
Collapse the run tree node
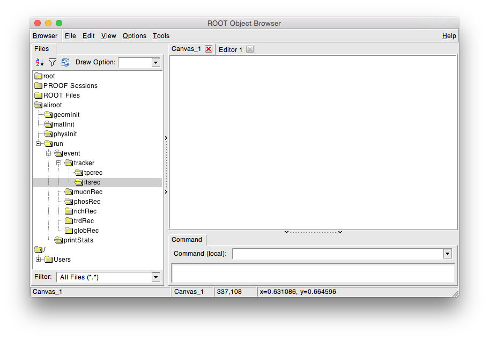click(x=38, y=144)
